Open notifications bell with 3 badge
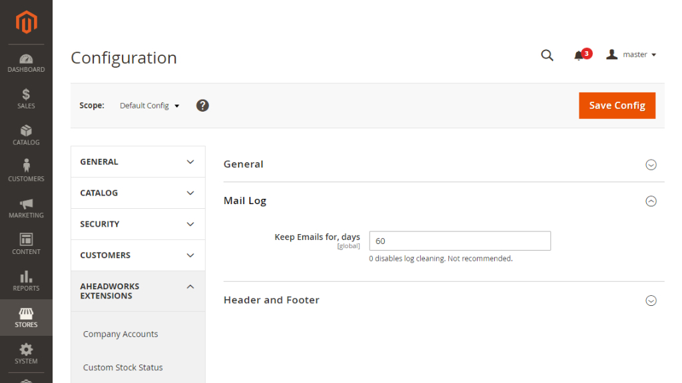This screenshot has height=383, width=682. tap(582, 55)
